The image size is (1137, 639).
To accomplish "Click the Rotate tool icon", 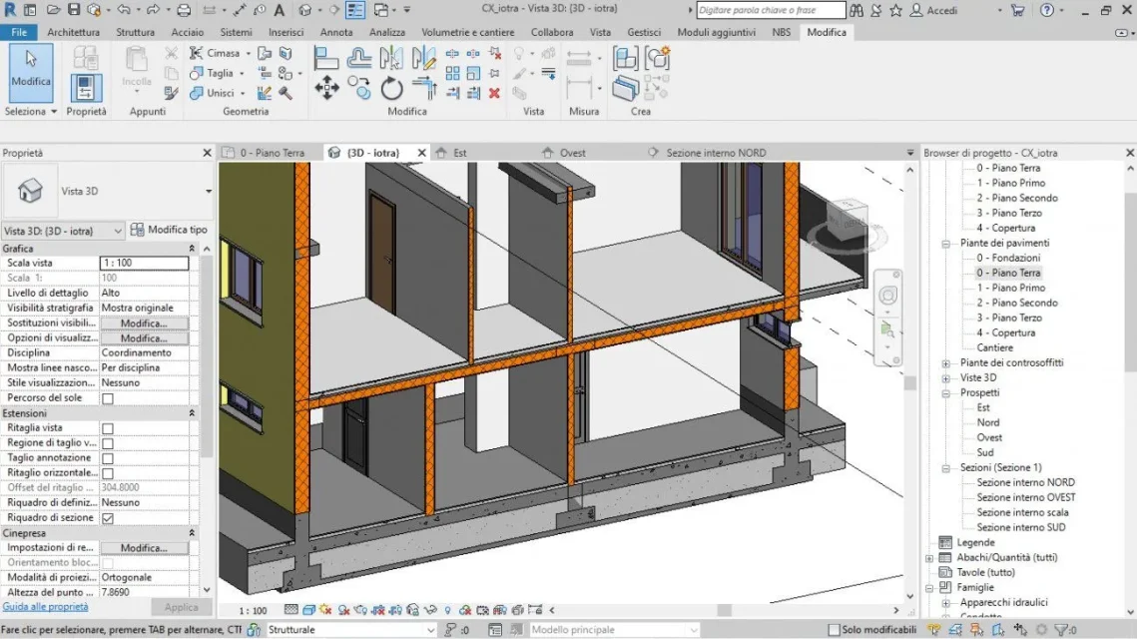I will pyautogui.click(x=391, y=89).
